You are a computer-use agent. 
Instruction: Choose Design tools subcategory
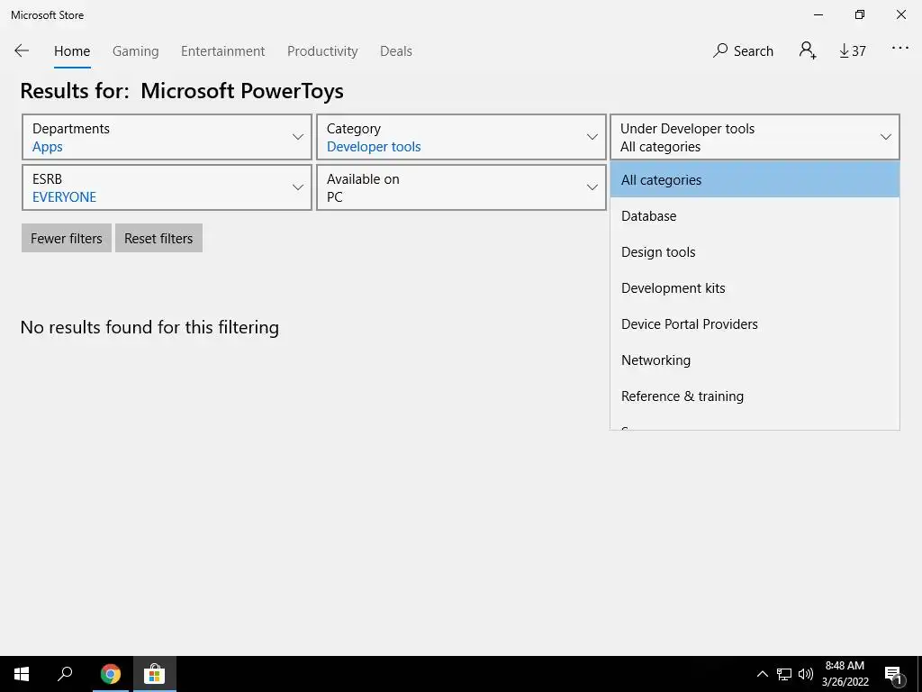pyautogui.click(x=755, y=252)
